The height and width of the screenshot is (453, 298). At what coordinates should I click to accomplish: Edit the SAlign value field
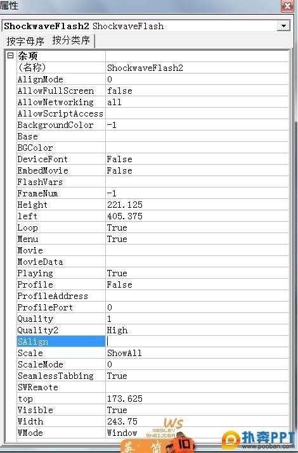(197, 341)
